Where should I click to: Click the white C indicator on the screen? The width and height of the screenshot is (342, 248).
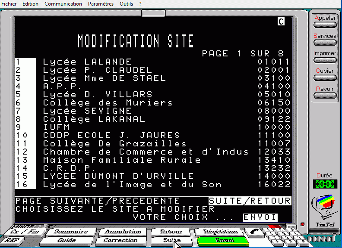coord(281,22)
